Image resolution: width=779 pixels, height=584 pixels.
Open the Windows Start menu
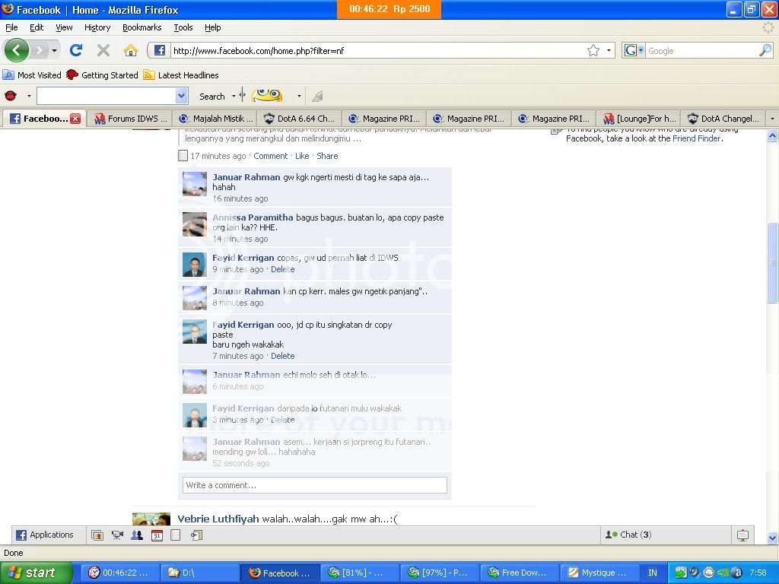click(x=35, y=573)
